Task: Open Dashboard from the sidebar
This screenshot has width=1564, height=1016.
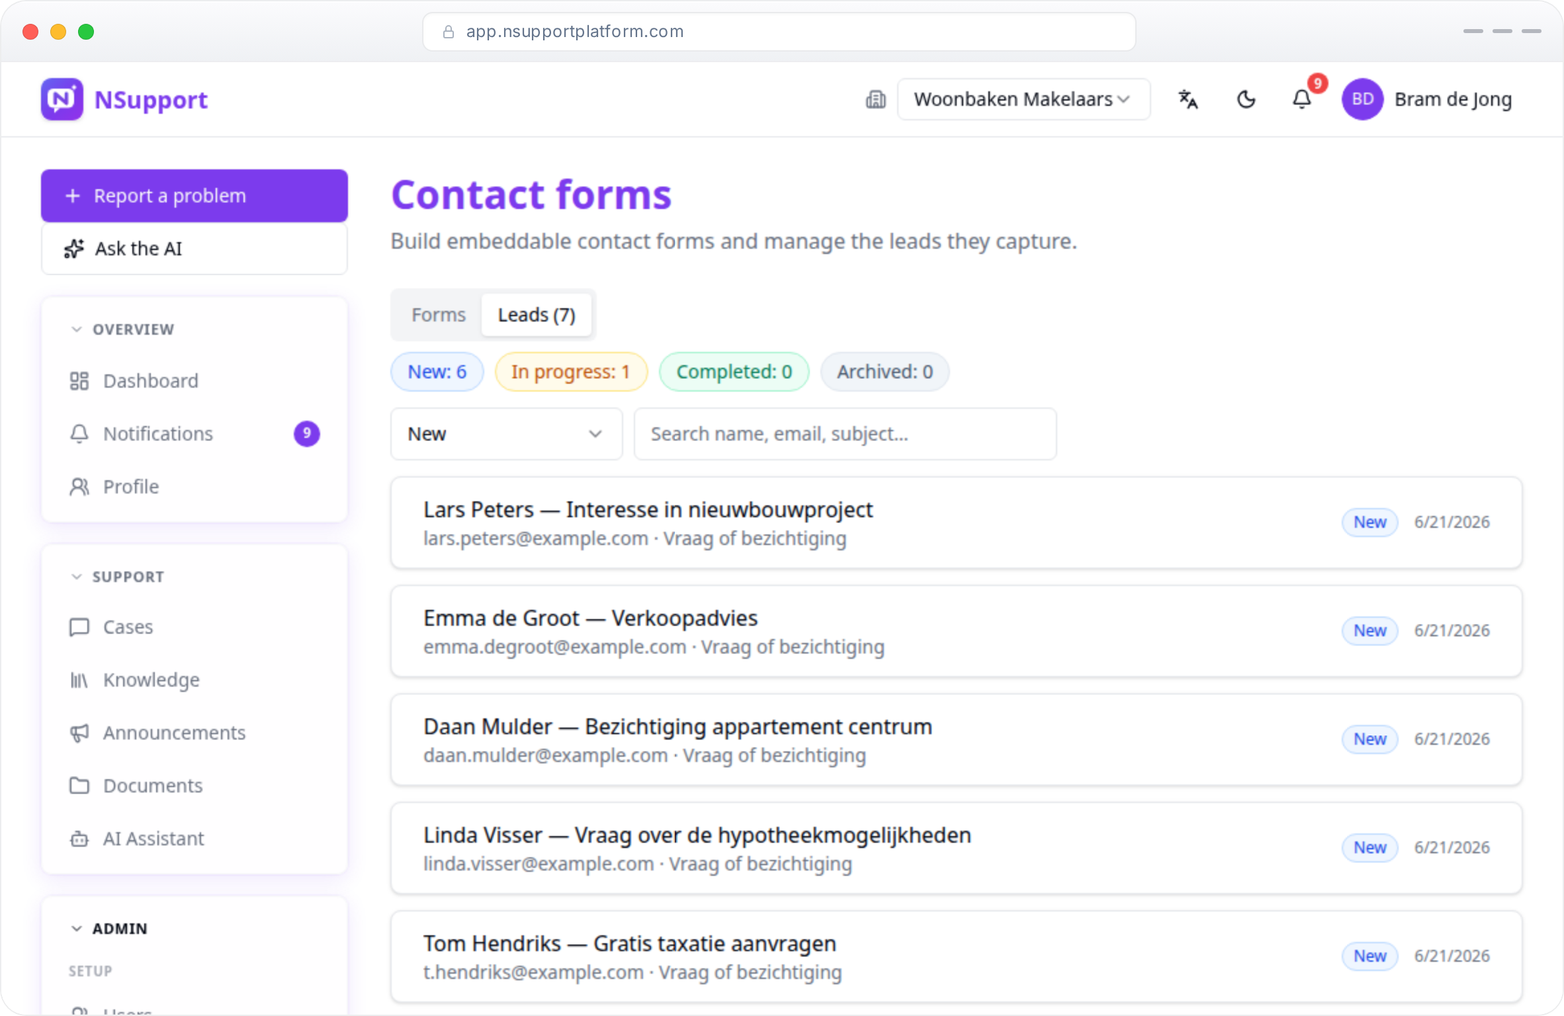Action: coord(195,381)
